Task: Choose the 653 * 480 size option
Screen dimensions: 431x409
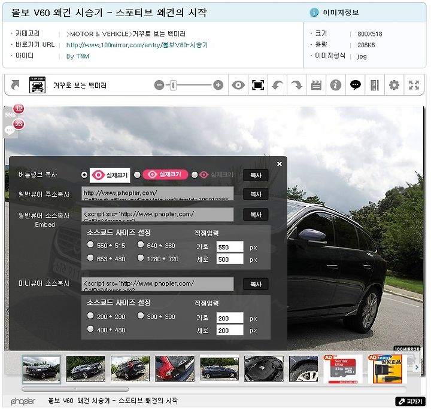Action: pyautogui.click(x=90, y=258)
